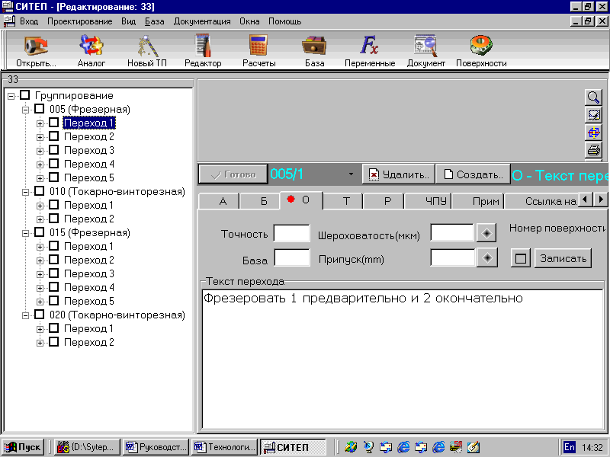
Task: Open the Поверхности tool
Action: tap(481, 50)
